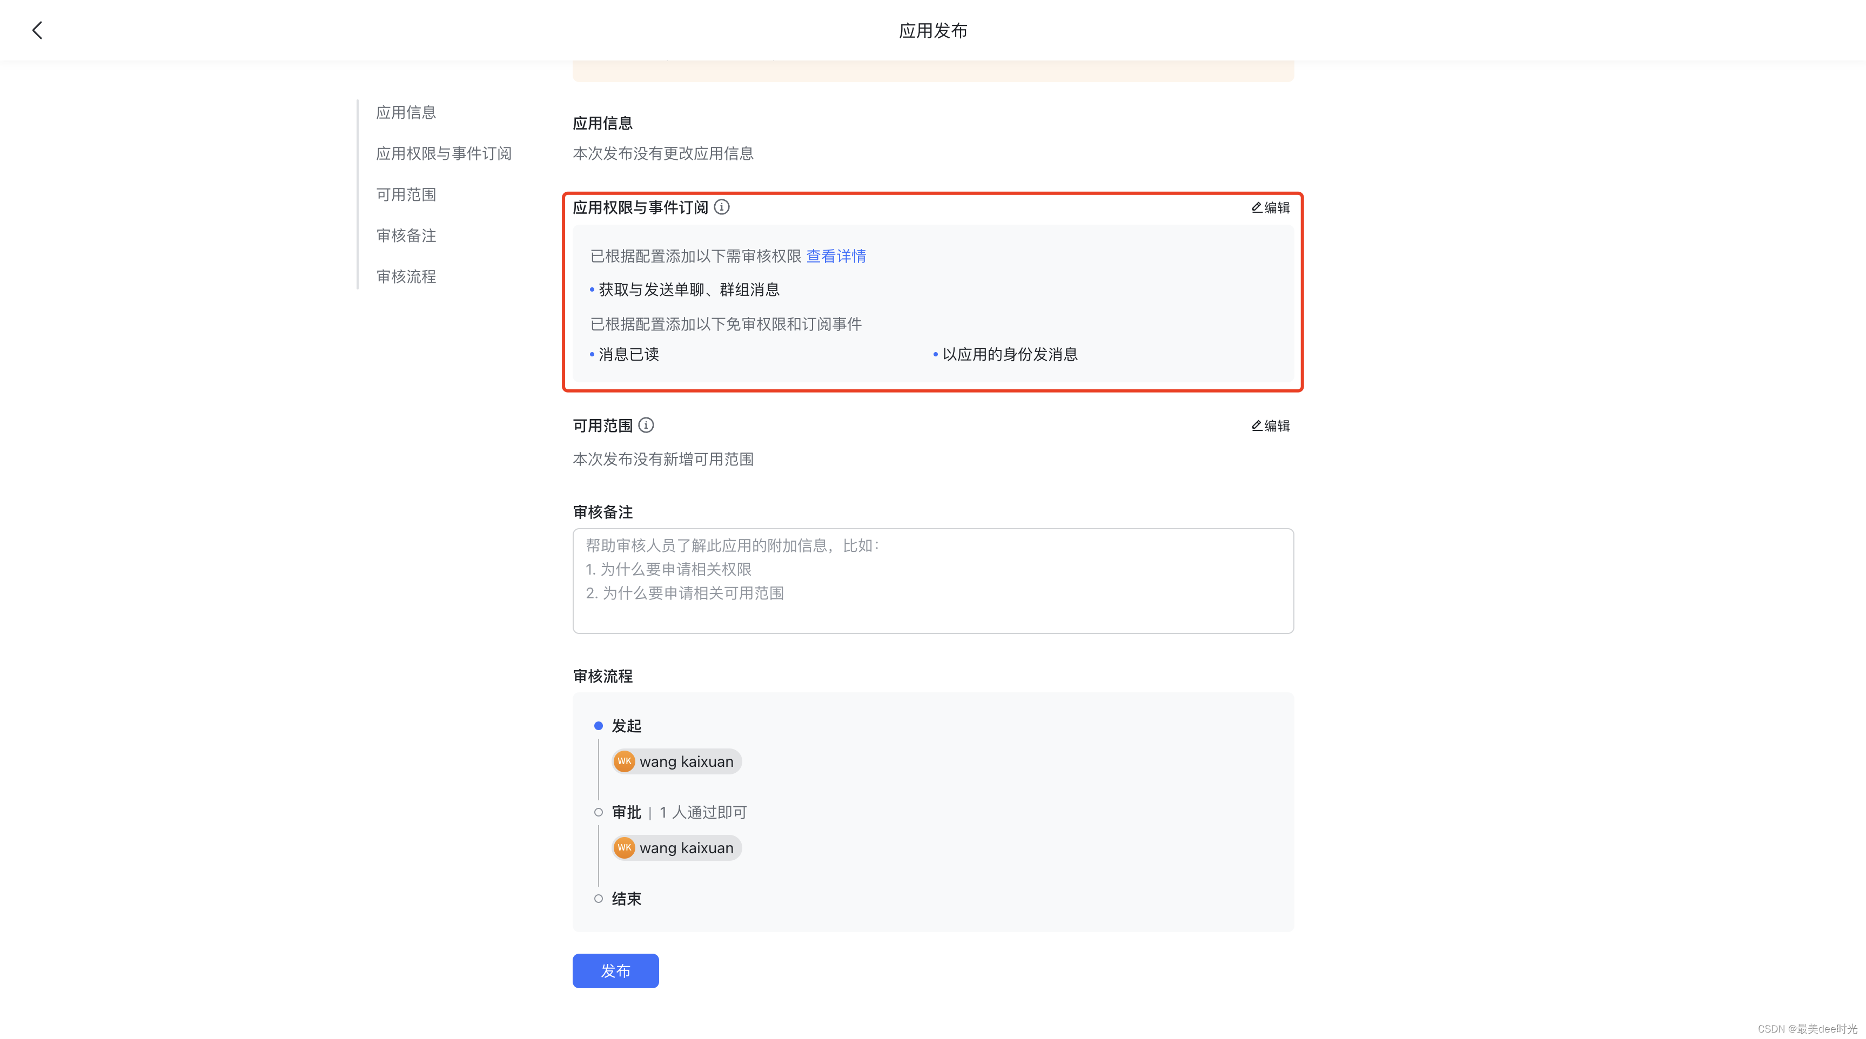Navigate back using the top-left arrow
Screen dimensions: 1866x1039
[x=37, y=30]
